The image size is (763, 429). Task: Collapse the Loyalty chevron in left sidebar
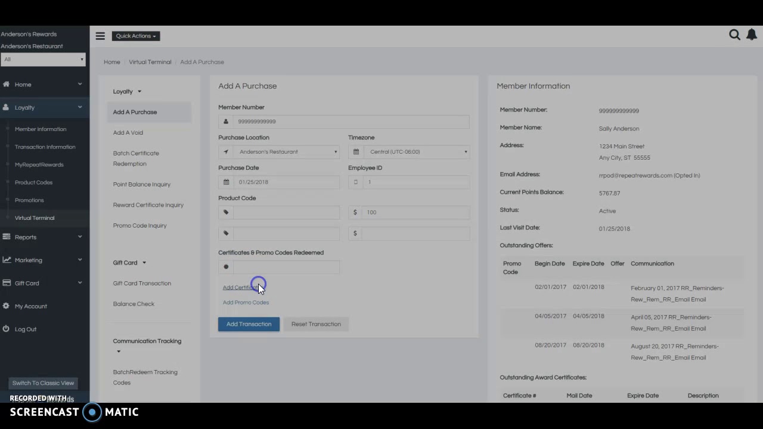pos(80,107)
